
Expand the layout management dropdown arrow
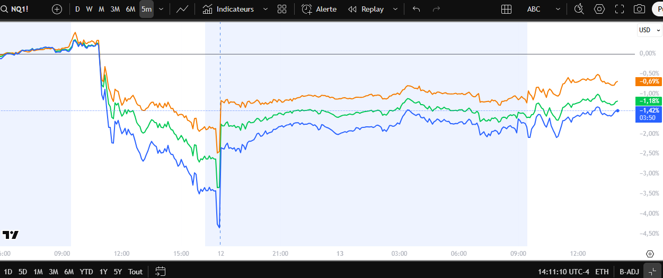click(558, 9)
